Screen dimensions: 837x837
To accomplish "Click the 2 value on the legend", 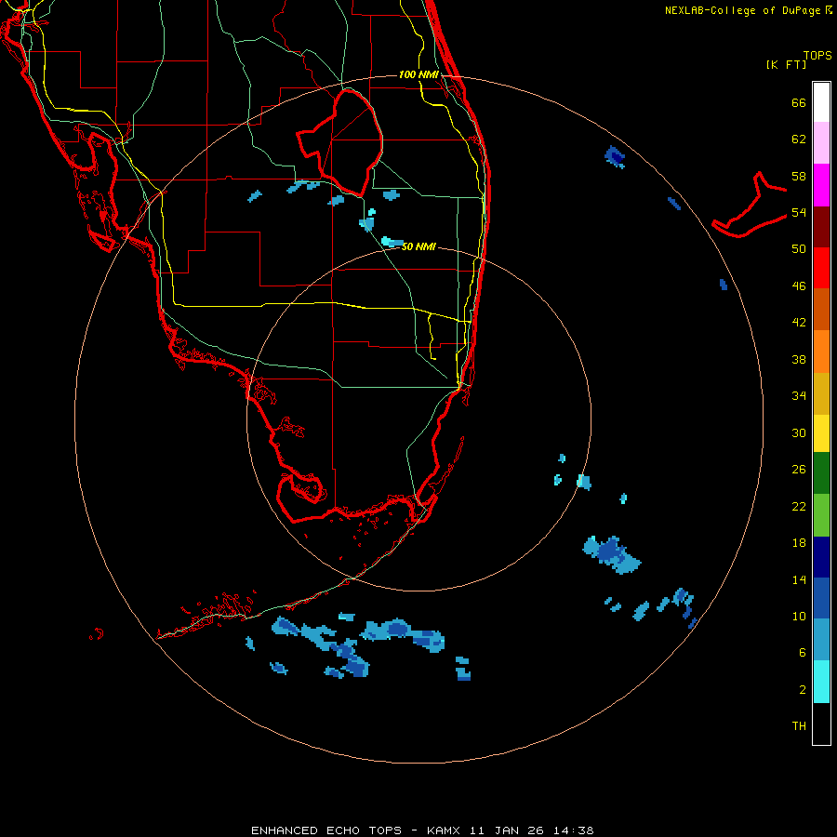I will pyautogui.click(x=802, y=690).
